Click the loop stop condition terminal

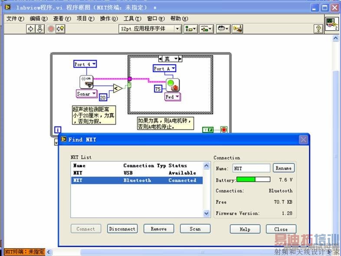pyautogui.click(x=224, y=130)
